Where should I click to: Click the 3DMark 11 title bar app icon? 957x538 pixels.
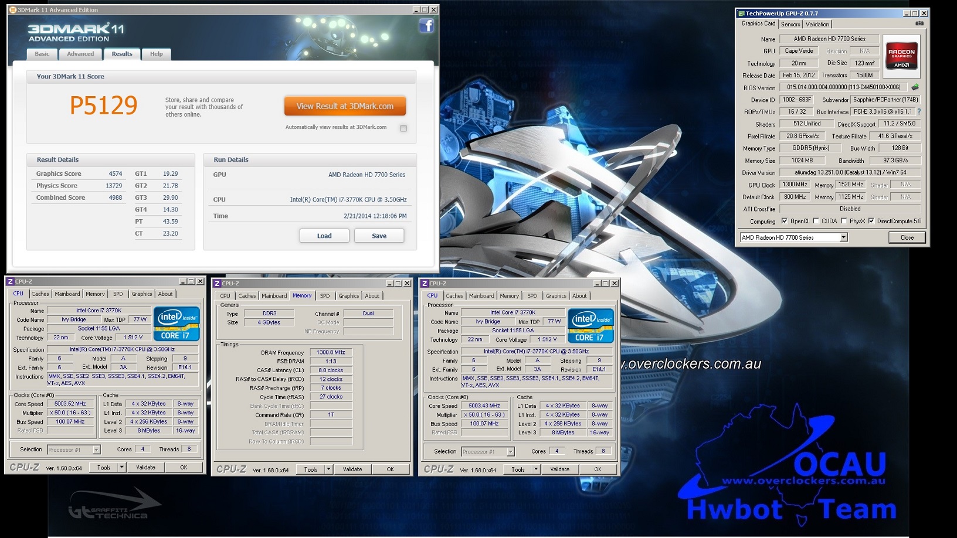coord(13,10)
